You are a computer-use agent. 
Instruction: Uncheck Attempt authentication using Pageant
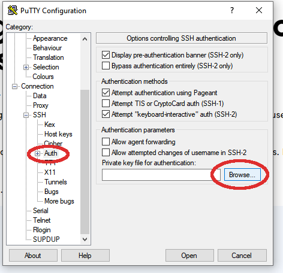coord(106,93)
